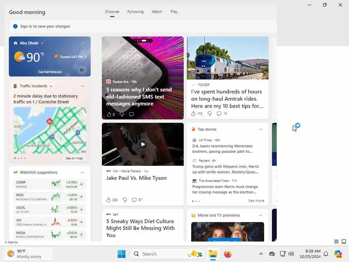
Task: Launch Firefox from the taskbar
Action: point(228,254)
